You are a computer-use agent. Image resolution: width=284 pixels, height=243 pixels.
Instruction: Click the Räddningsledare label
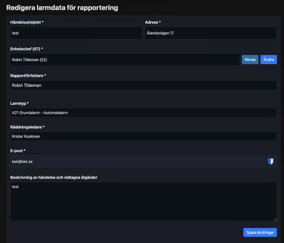point(27,127)
